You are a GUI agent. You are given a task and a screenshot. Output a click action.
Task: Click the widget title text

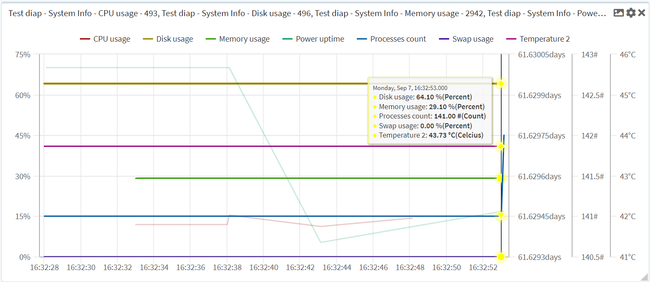(308, 13)
